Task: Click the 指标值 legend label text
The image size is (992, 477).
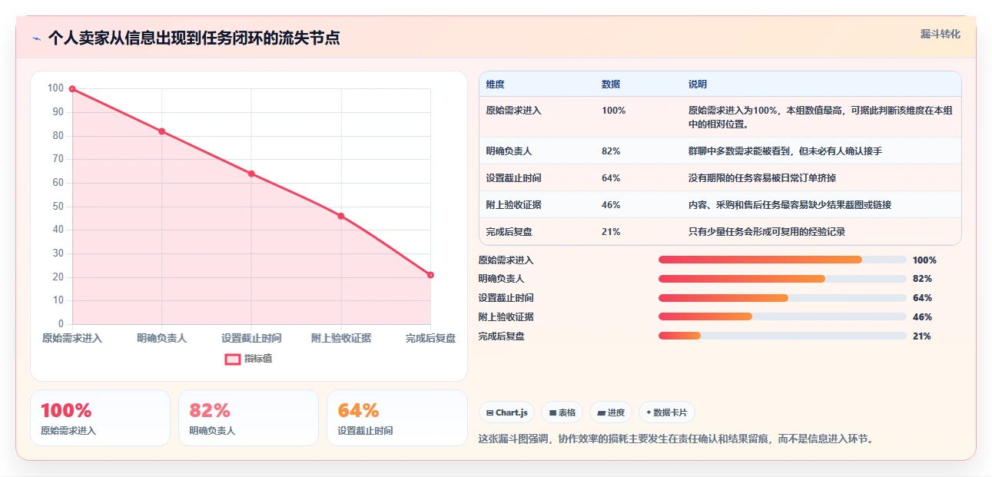Action: point(258,359)
